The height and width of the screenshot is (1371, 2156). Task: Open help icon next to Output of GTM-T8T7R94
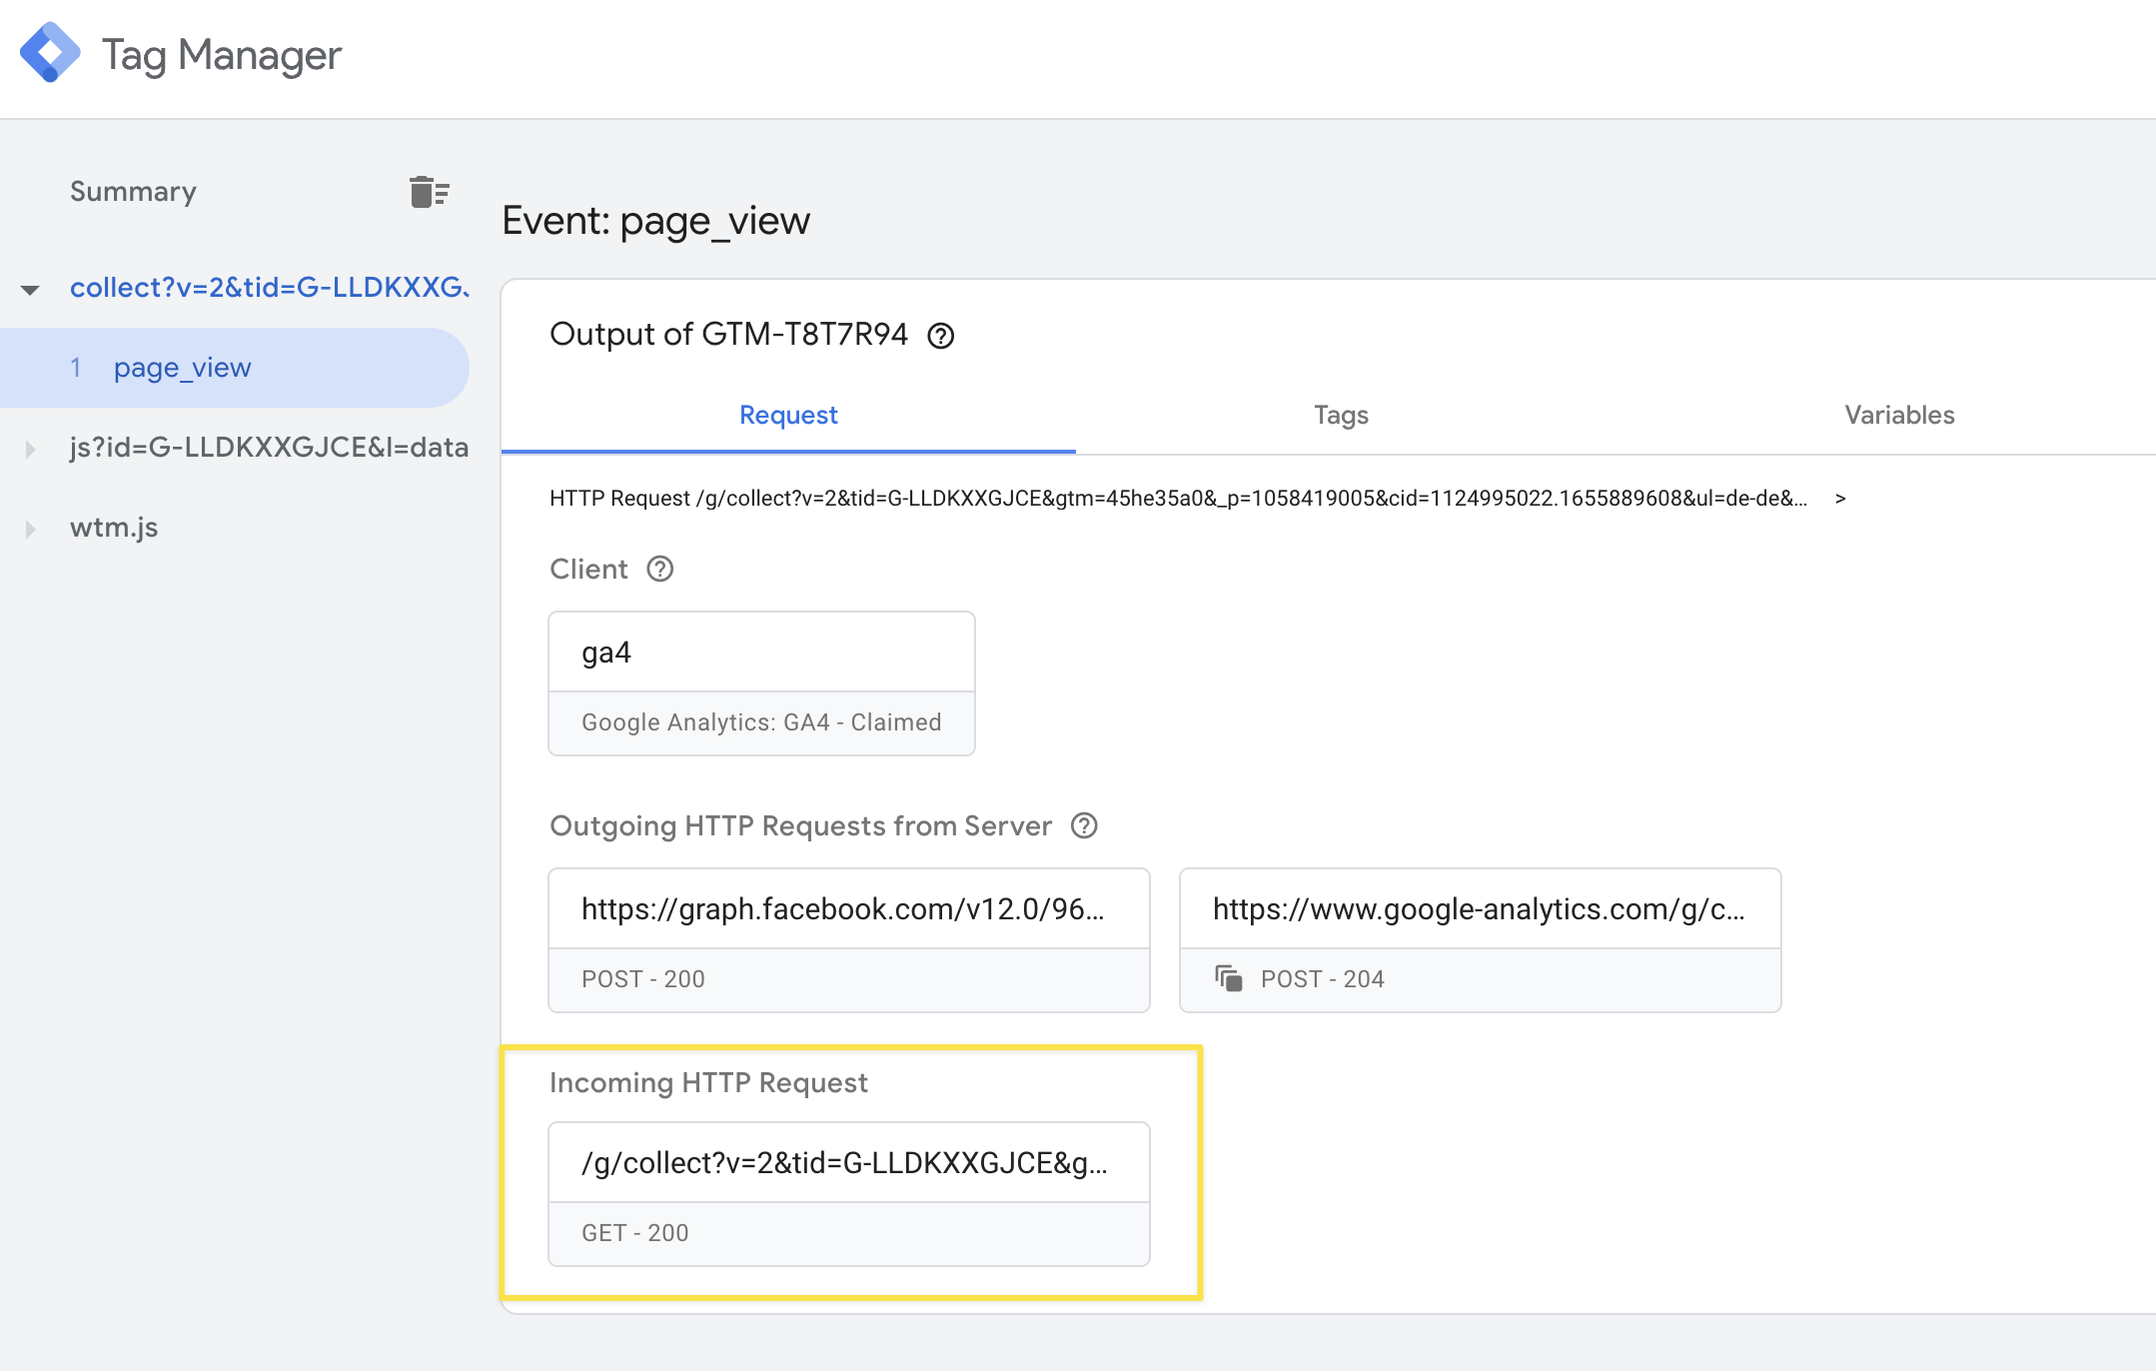tap(940, 336)
